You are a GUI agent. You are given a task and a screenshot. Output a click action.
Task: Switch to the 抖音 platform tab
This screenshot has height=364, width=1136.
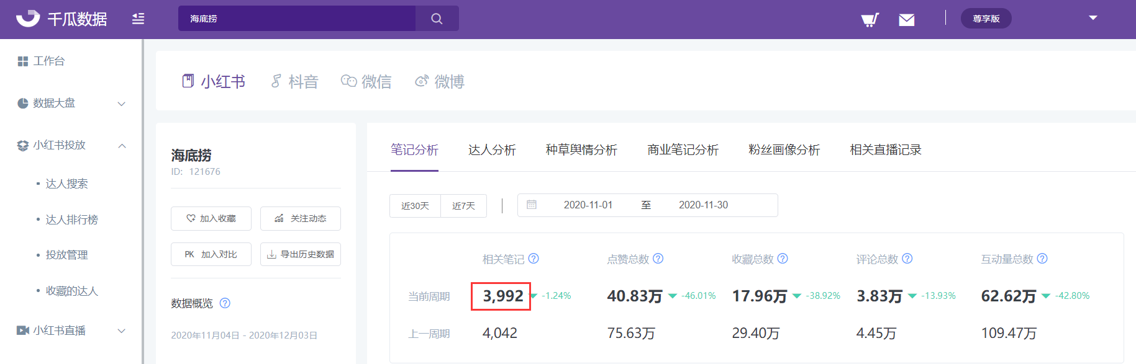click(294, 81)
